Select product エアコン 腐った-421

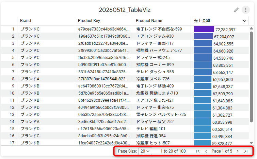155,100
